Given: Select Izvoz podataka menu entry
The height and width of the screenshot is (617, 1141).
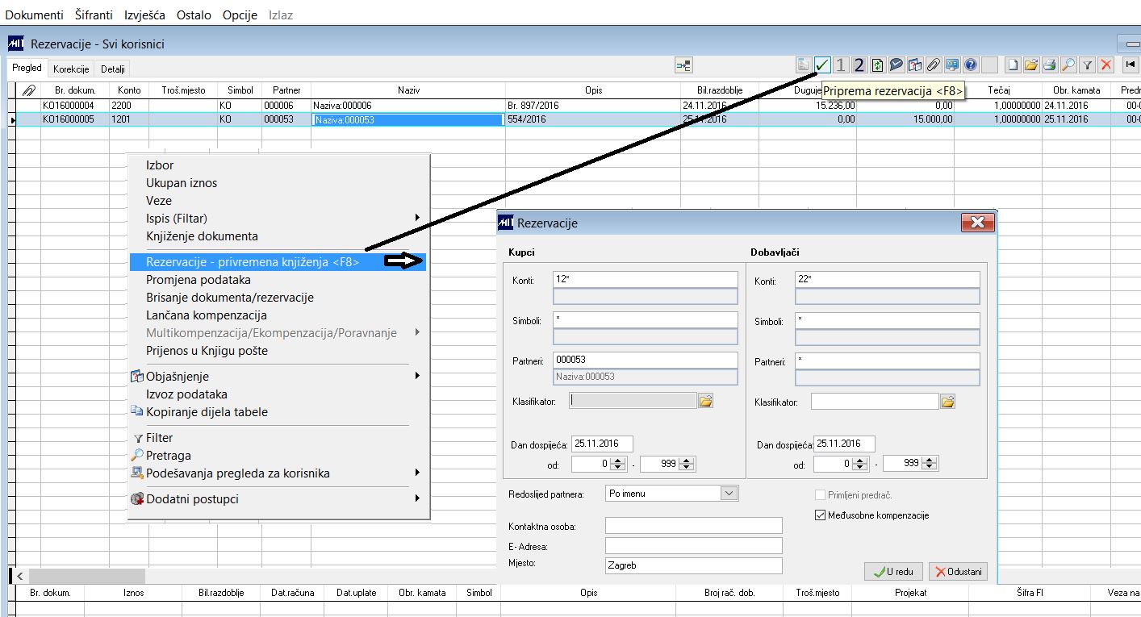Looking at the screenshot, I should coord(186,394).
